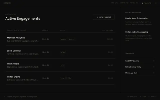The width and height of the screenshot is (160, 100).
Task: Click the prompt chevron in the search bar
Action: coord(4,97)
